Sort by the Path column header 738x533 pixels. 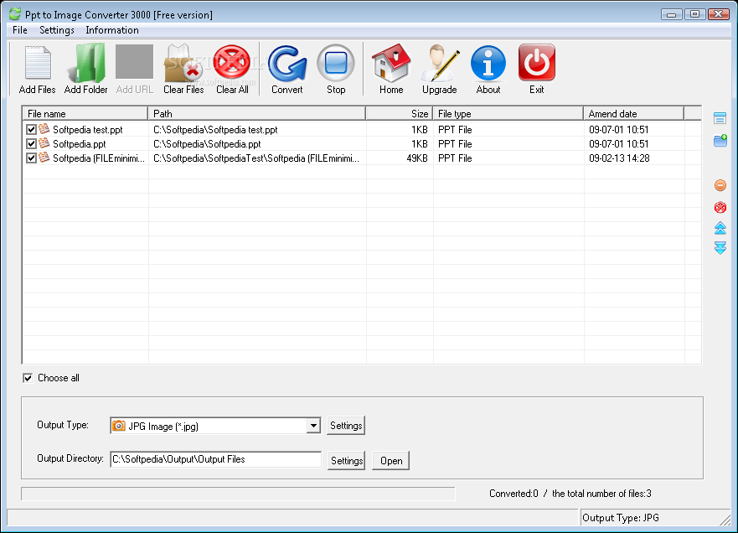(256, 114)
